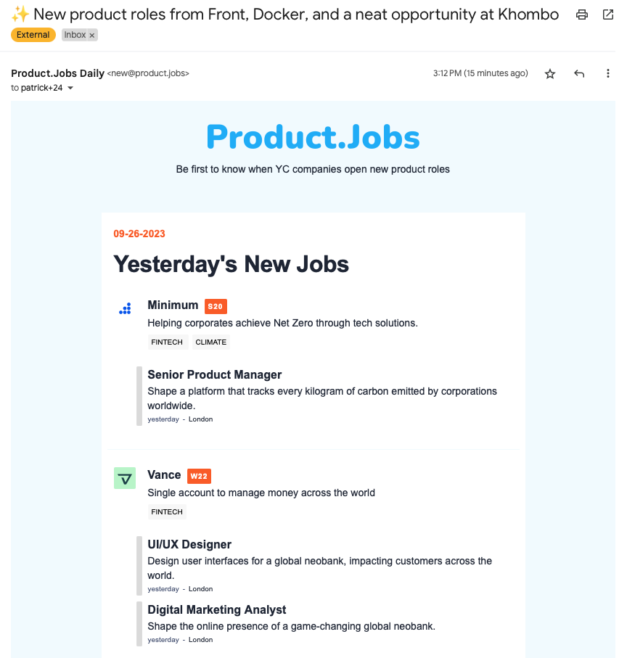Screen dimensions: 627x658
Task: Select the FINTECH tag under Minimum
Action: (167, 342)
